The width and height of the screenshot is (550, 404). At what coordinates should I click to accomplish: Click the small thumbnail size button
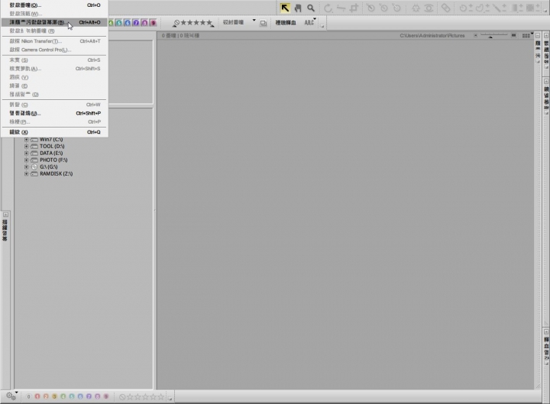[476, 35]
